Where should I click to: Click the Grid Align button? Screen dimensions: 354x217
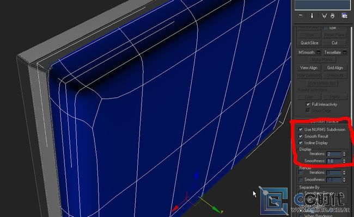(x=335, y=67)
